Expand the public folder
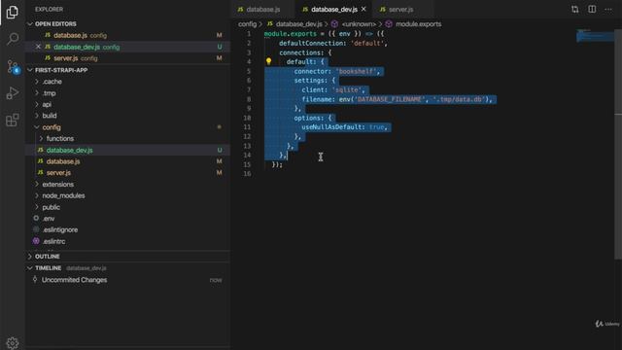 pyautogui.click(x=52, y=207)
